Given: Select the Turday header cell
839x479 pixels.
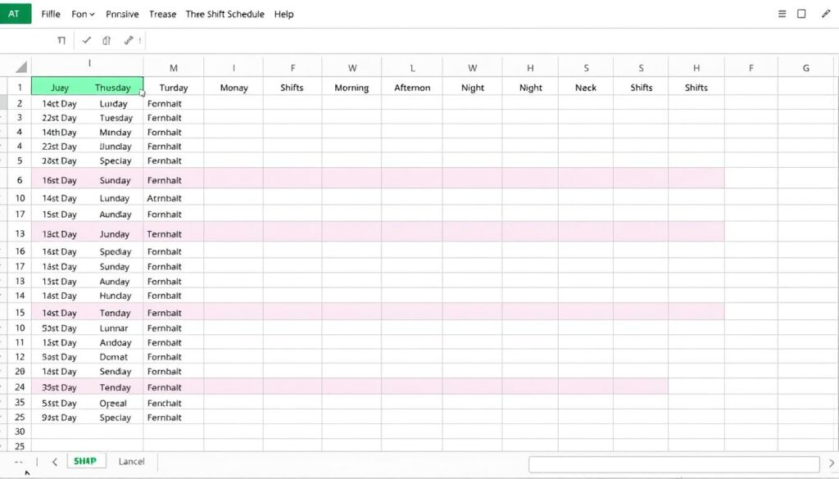Looking at the screenshot, I should click(174, 87).
